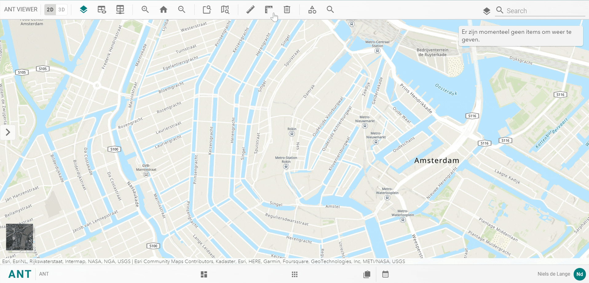This screenshot has height=283, width=589.
Task: Select the map search-on-map tool
Action: (x=225, y=10)
